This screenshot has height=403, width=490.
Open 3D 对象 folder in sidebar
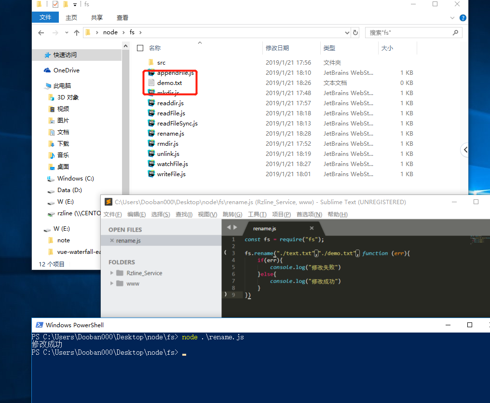(68, 97)
